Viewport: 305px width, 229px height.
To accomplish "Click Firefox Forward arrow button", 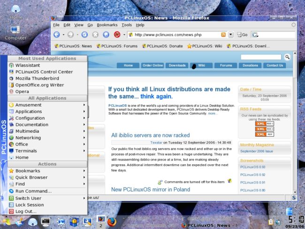I will click(70, 35).
